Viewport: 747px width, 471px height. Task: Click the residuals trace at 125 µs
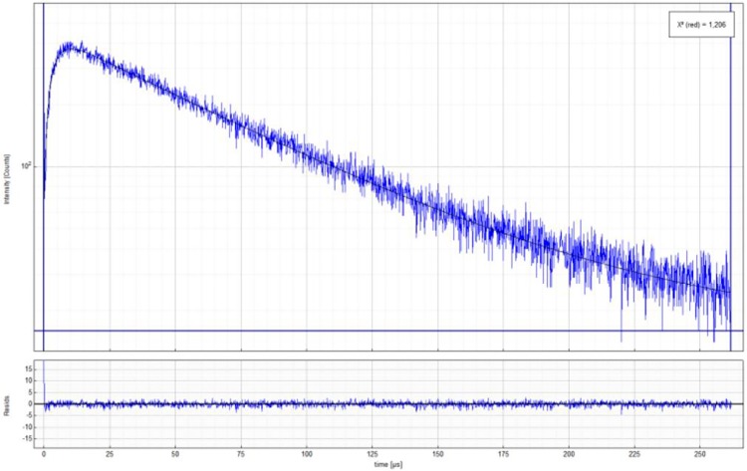click(372, 403)
